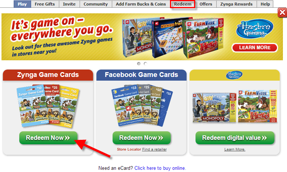Viewport: 287px width, 172px height.
Task: Click the CityVille Monopoly box thumbnail
Action: (214, 107)
